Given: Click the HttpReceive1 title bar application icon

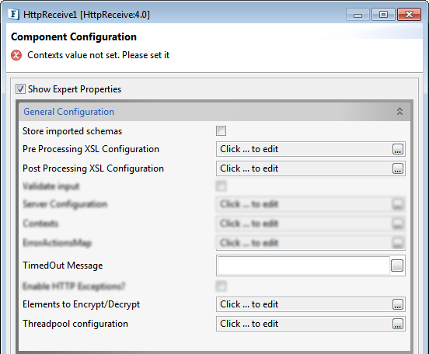Looking at the screenshot, I should tap(14, 14).
